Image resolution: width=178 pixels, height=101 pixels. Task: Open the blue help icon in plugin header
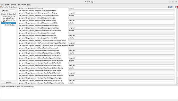click(172, 7)
